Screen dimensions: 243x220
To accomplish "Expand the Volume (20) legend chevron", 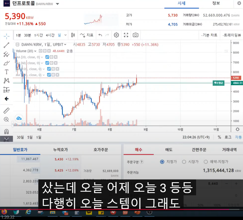I will point(35,51).
